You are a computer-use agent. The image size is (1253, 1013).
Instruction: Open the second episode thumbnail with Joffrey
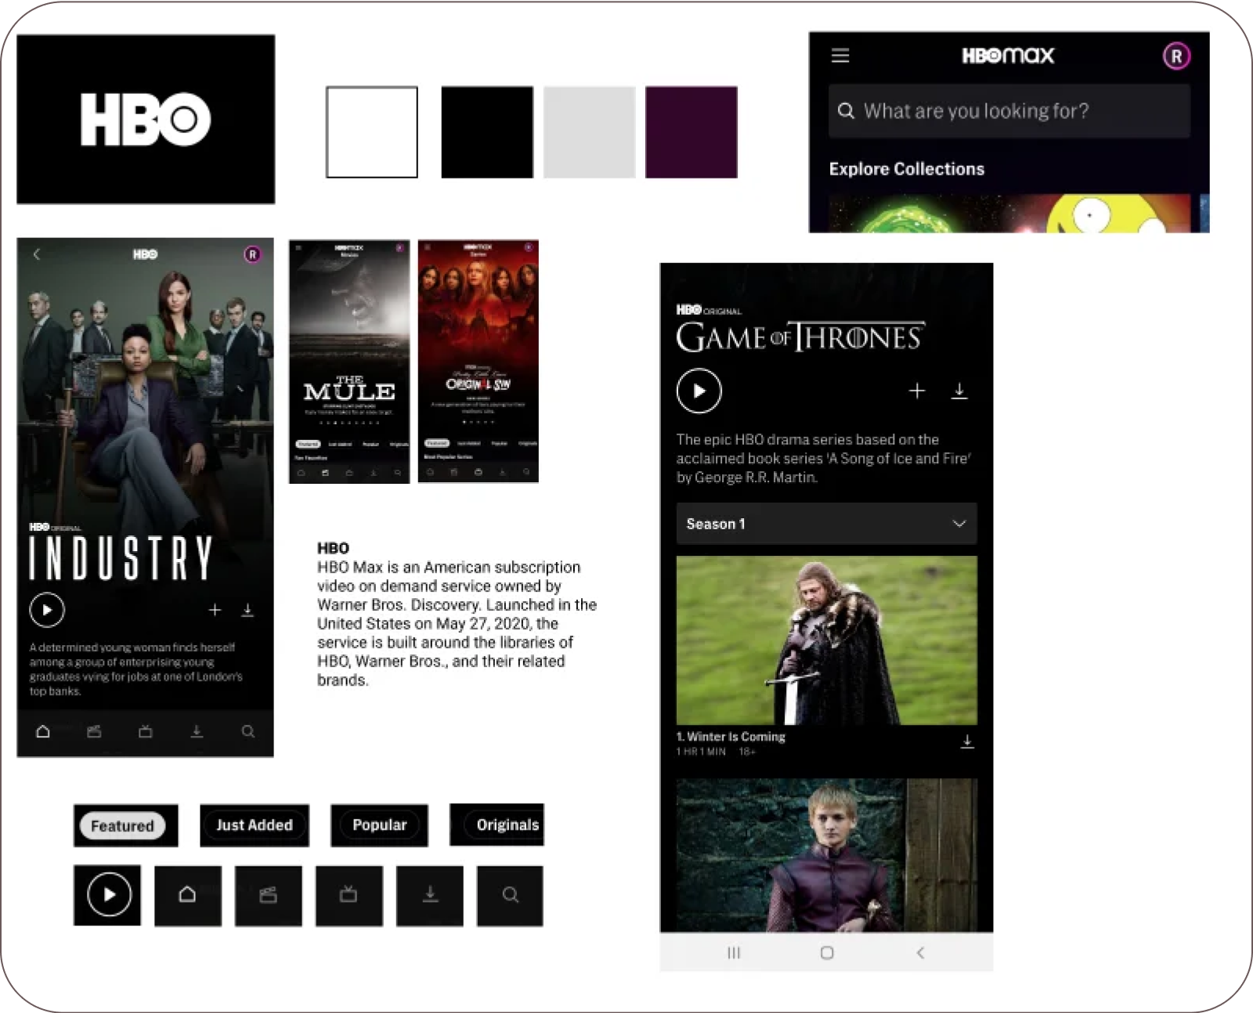826,855
